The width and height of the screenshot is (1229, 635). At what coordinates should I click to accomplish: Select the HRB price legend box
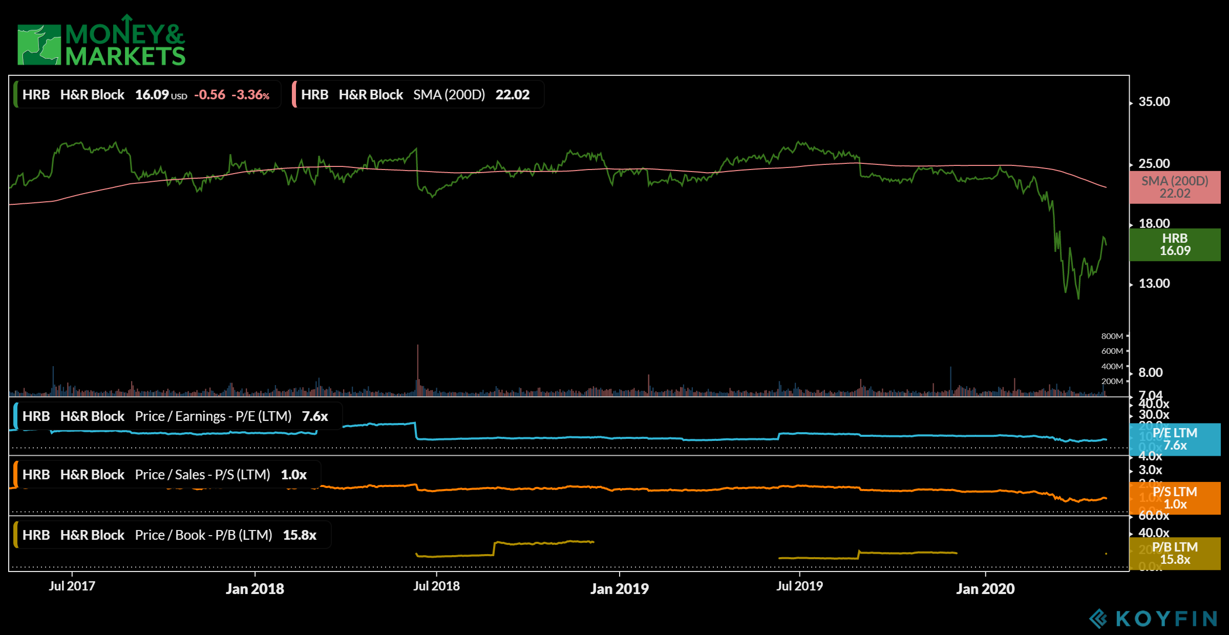147,95
